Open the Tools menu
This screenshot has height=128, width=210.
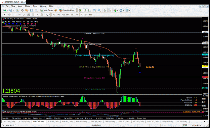35,6
